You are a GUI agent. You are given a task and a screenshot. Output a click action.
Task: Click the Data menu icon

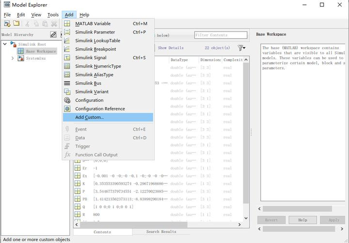(67, 138)
